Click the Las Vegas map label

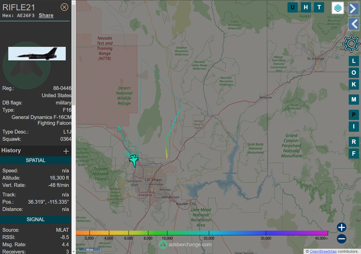pyautogui.click(x=153, y=180)
